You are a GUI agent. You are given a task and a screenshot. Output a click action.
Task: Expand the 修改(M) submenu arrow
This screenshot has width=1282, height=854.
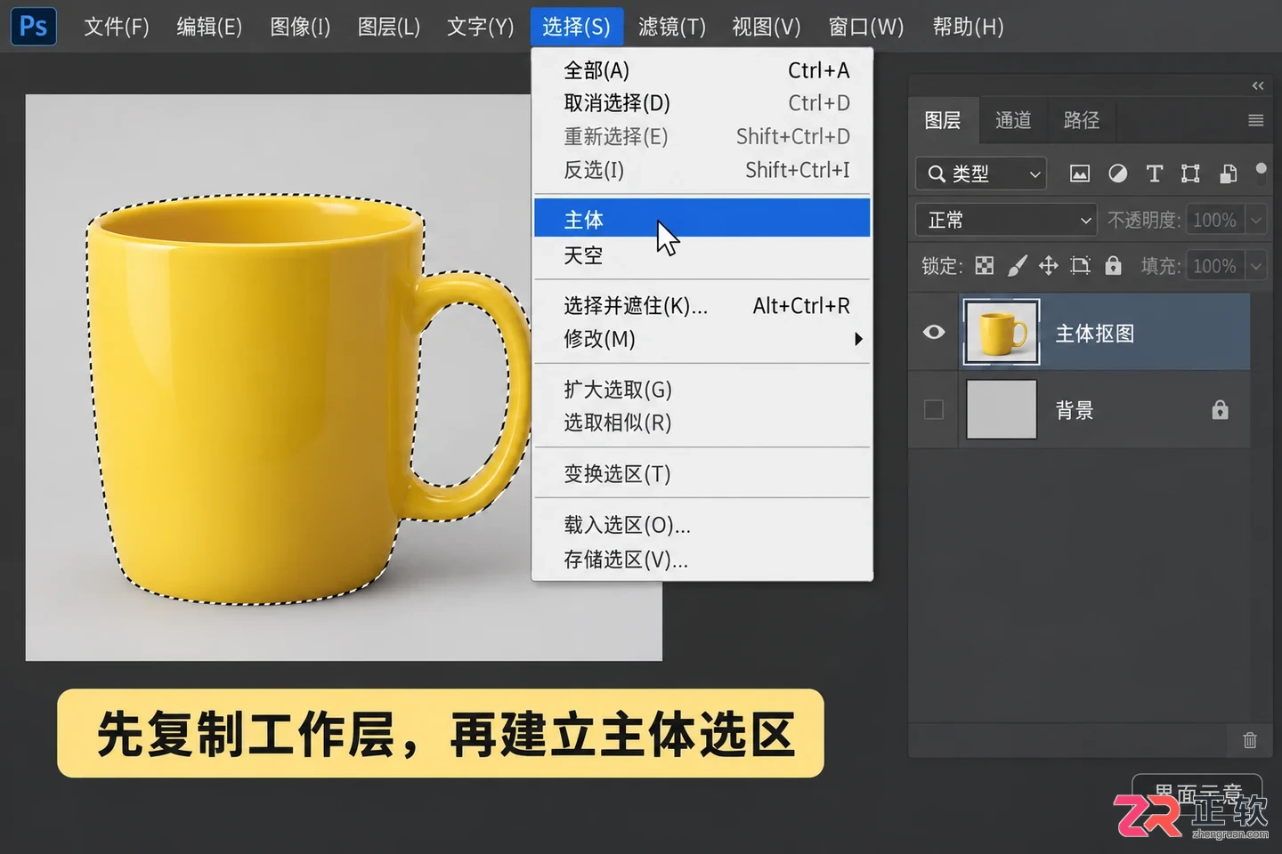(858, 339)
